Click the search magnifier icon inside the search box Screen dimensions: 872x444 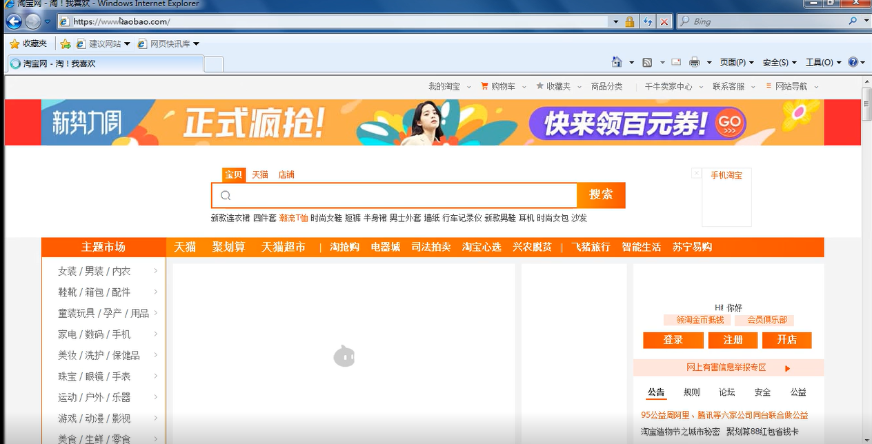pyautogui.click(x=225, y=196)
